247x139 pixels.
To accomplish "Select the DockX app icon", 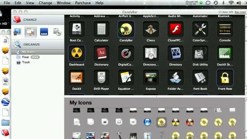I will [x=77, y=78].
